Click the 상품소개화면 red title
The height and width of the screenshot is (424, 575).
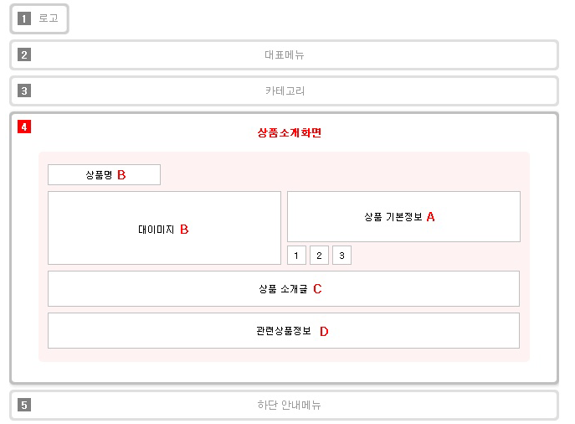coord(290,132)
